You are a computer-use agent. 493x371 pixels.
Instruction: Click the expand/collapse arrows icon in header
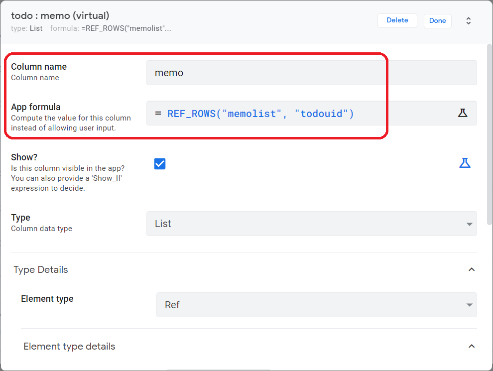coord(468,21)
